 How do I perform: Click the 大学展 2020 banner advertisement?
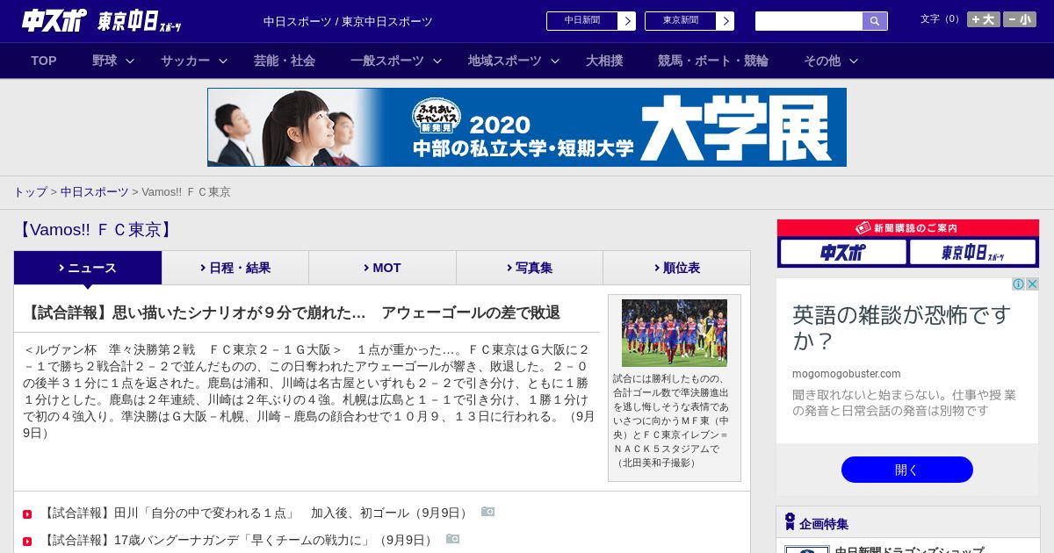[527, 127]
